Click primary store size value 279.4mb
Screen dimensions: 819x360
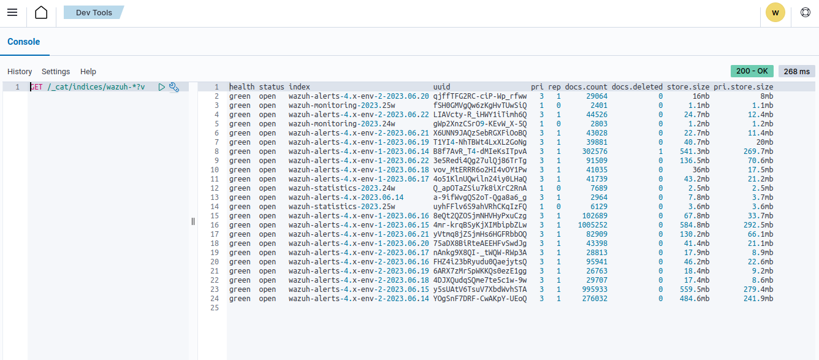[758, 289]
